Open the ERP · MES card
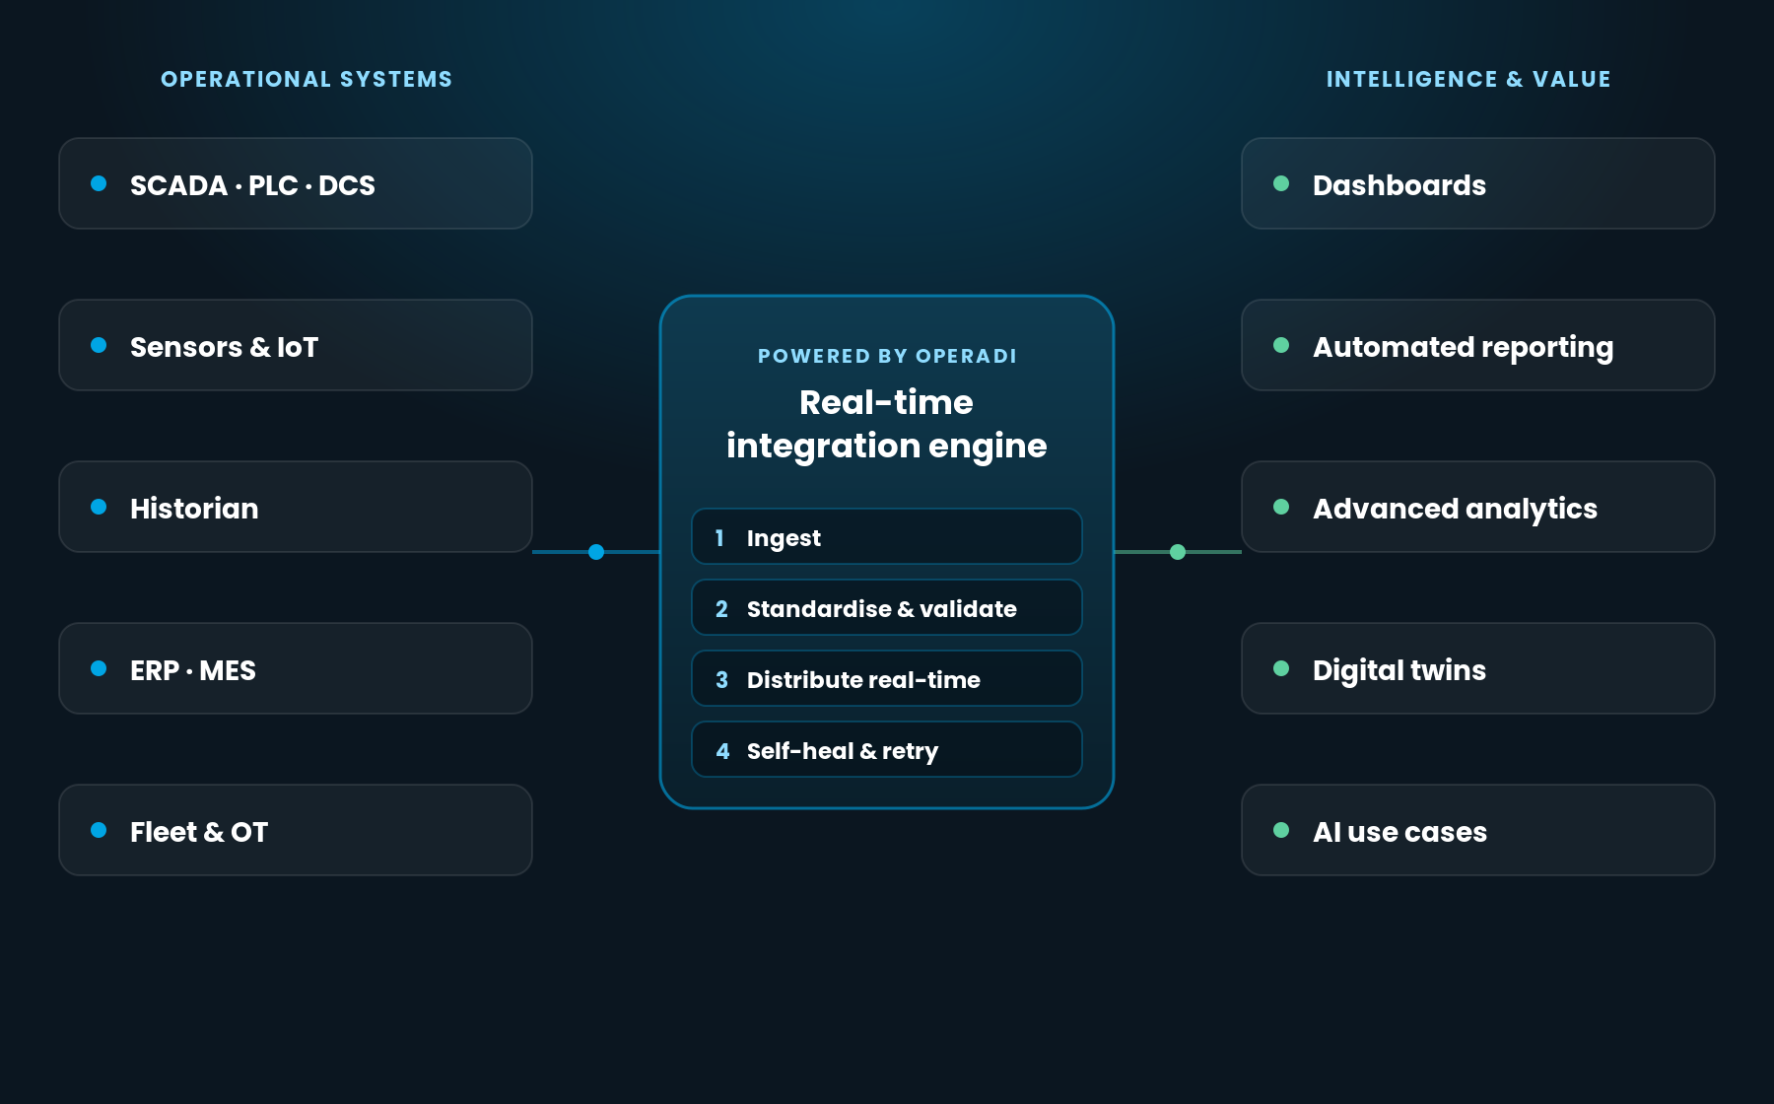The width and height of the screenshot is (1774, 1104). 296,668
